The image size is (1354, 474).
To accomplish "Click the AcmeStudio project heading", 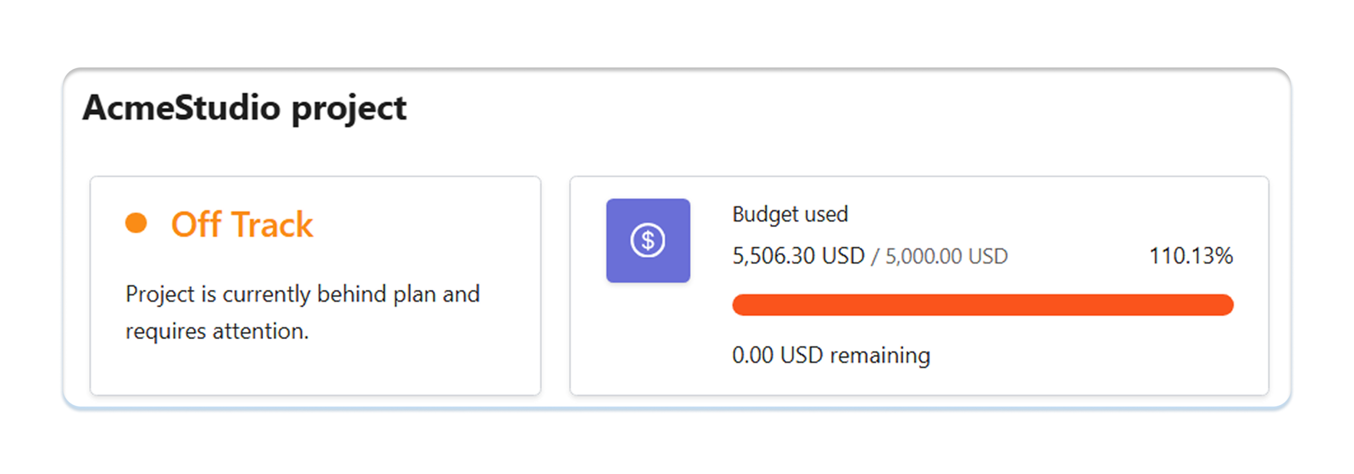I will pyautogui.click(x=244, y=108).
